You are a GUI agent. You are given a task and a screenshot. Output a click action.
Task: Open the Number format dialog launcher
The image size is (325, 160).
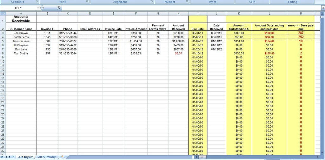coord(187,2)
